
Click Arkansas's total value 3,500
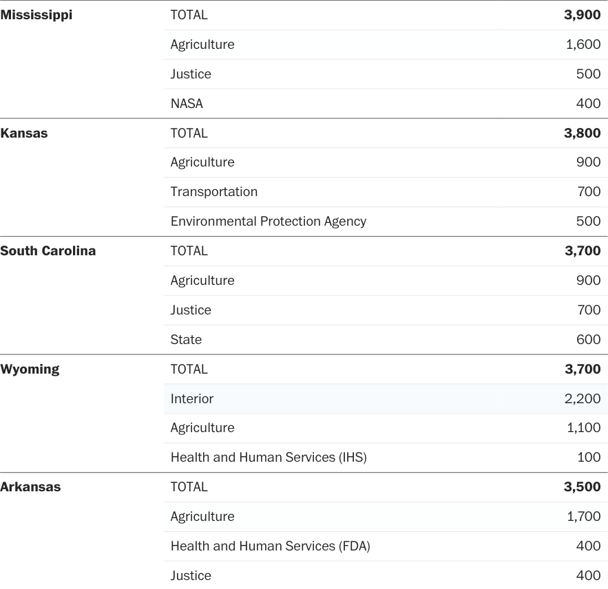click(x=582, y=487)
